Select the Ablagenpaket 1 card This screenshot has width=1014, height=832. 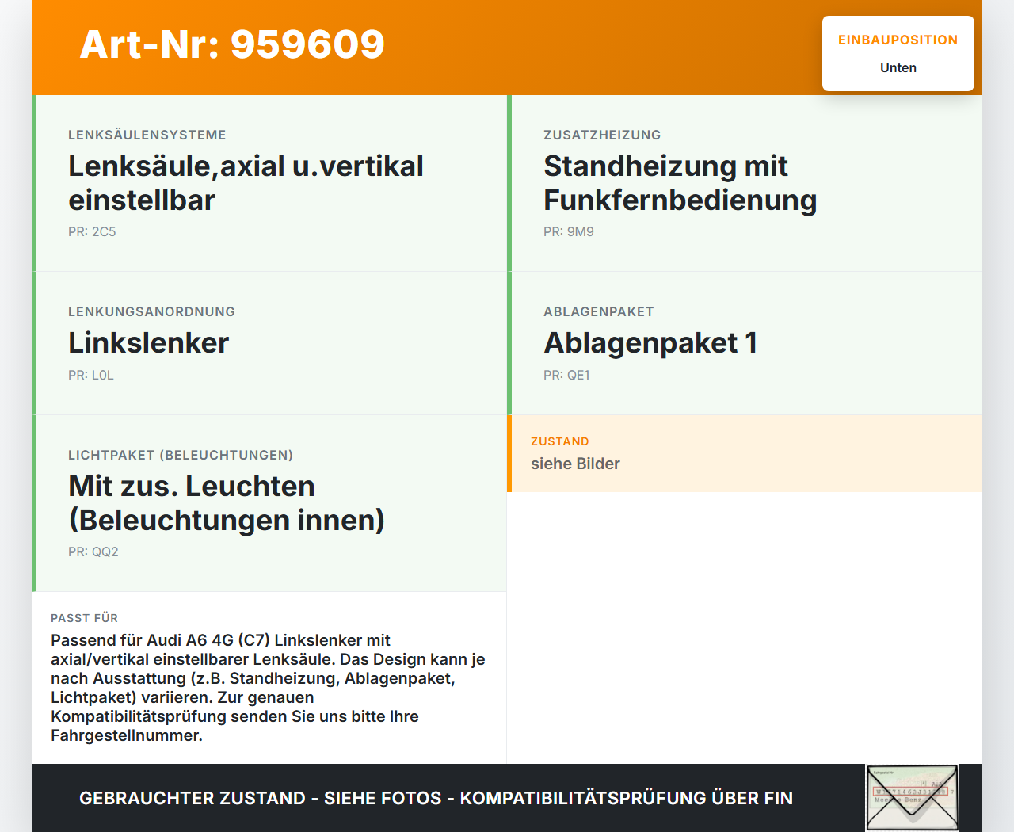tap(745, 343)
